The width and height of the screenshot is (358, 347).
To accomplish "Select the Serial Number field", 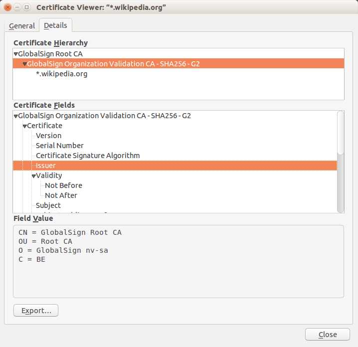I will coord(175,146).
